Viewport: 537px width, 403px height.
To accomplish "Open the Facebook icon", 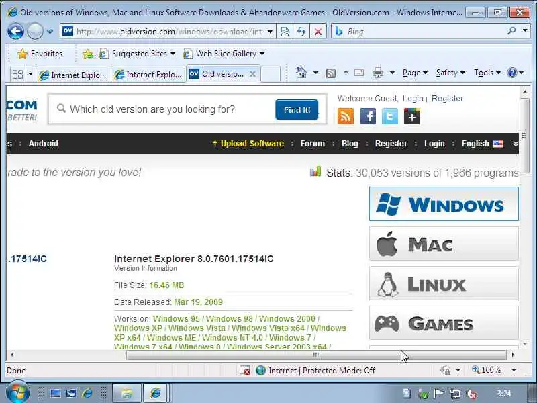I will coord(368,116).
